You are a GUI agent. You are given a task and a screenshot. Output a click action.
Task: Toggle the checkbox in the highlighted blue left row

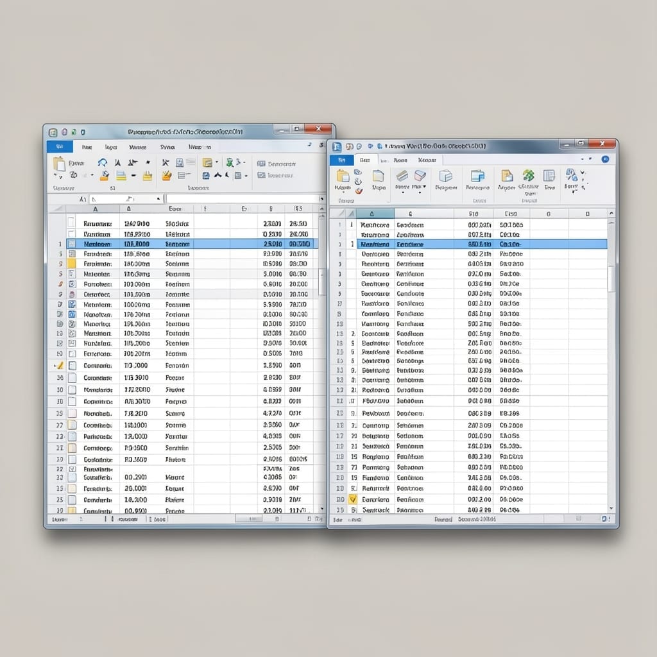(x=72, y=244)
